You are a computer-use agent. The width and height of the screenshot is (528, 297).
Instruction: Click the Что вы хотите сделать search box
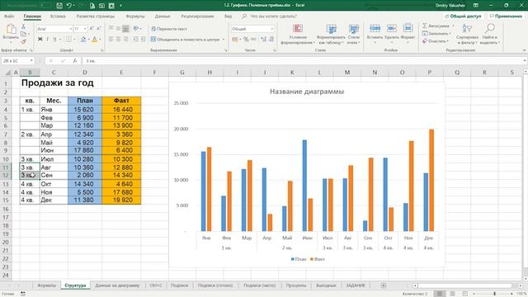273,16
